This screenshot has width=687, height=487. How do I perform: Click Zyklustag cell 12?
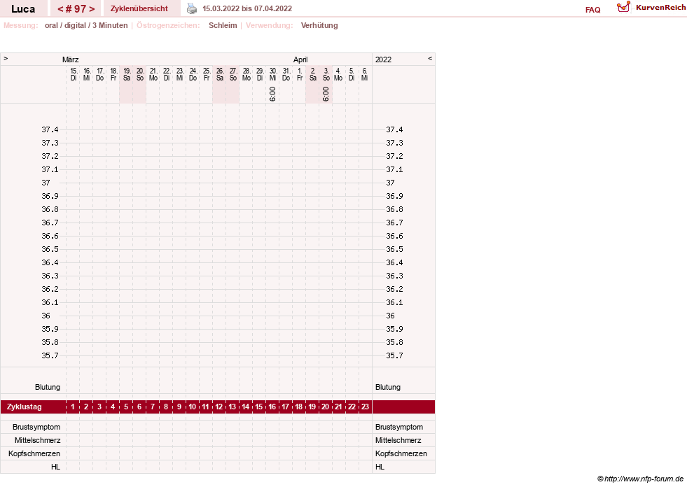[218, 407]
